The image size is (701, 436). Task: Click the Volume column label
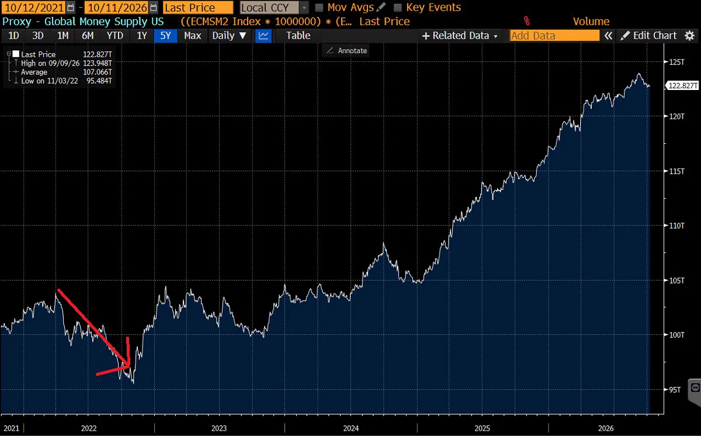coord(591,22)
